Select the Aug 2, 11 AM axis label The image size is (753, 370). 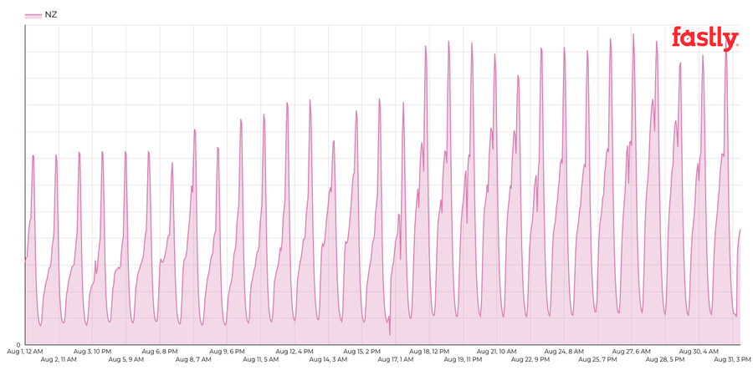point(59,359)
